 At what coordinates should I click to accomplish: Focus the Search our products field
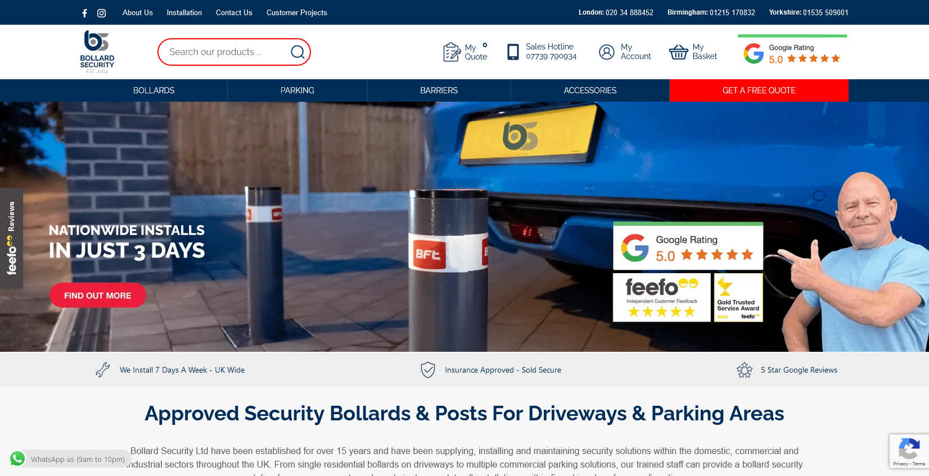[228, 52]
